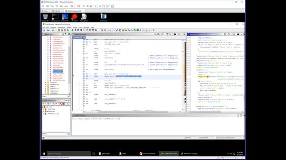Click the navigate by Function (F) icon
The width and height of the screenshot is (286, 160).
click(87, 30)
